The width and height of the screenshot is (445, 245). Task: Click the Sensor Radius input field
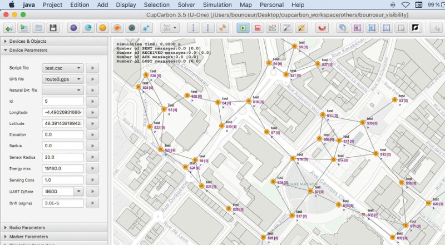pyautogui.click(x=63, y=157)
